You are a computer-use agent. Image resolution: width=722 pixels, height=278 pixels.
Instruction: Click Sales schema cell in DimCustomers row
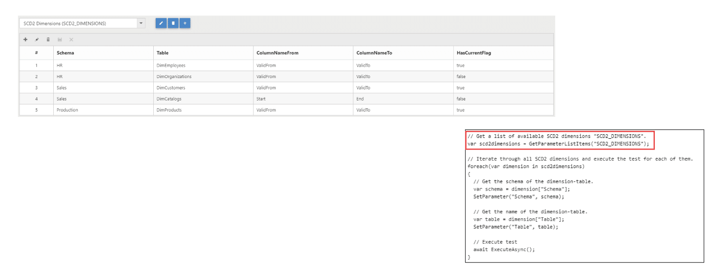tap(103, 88)
